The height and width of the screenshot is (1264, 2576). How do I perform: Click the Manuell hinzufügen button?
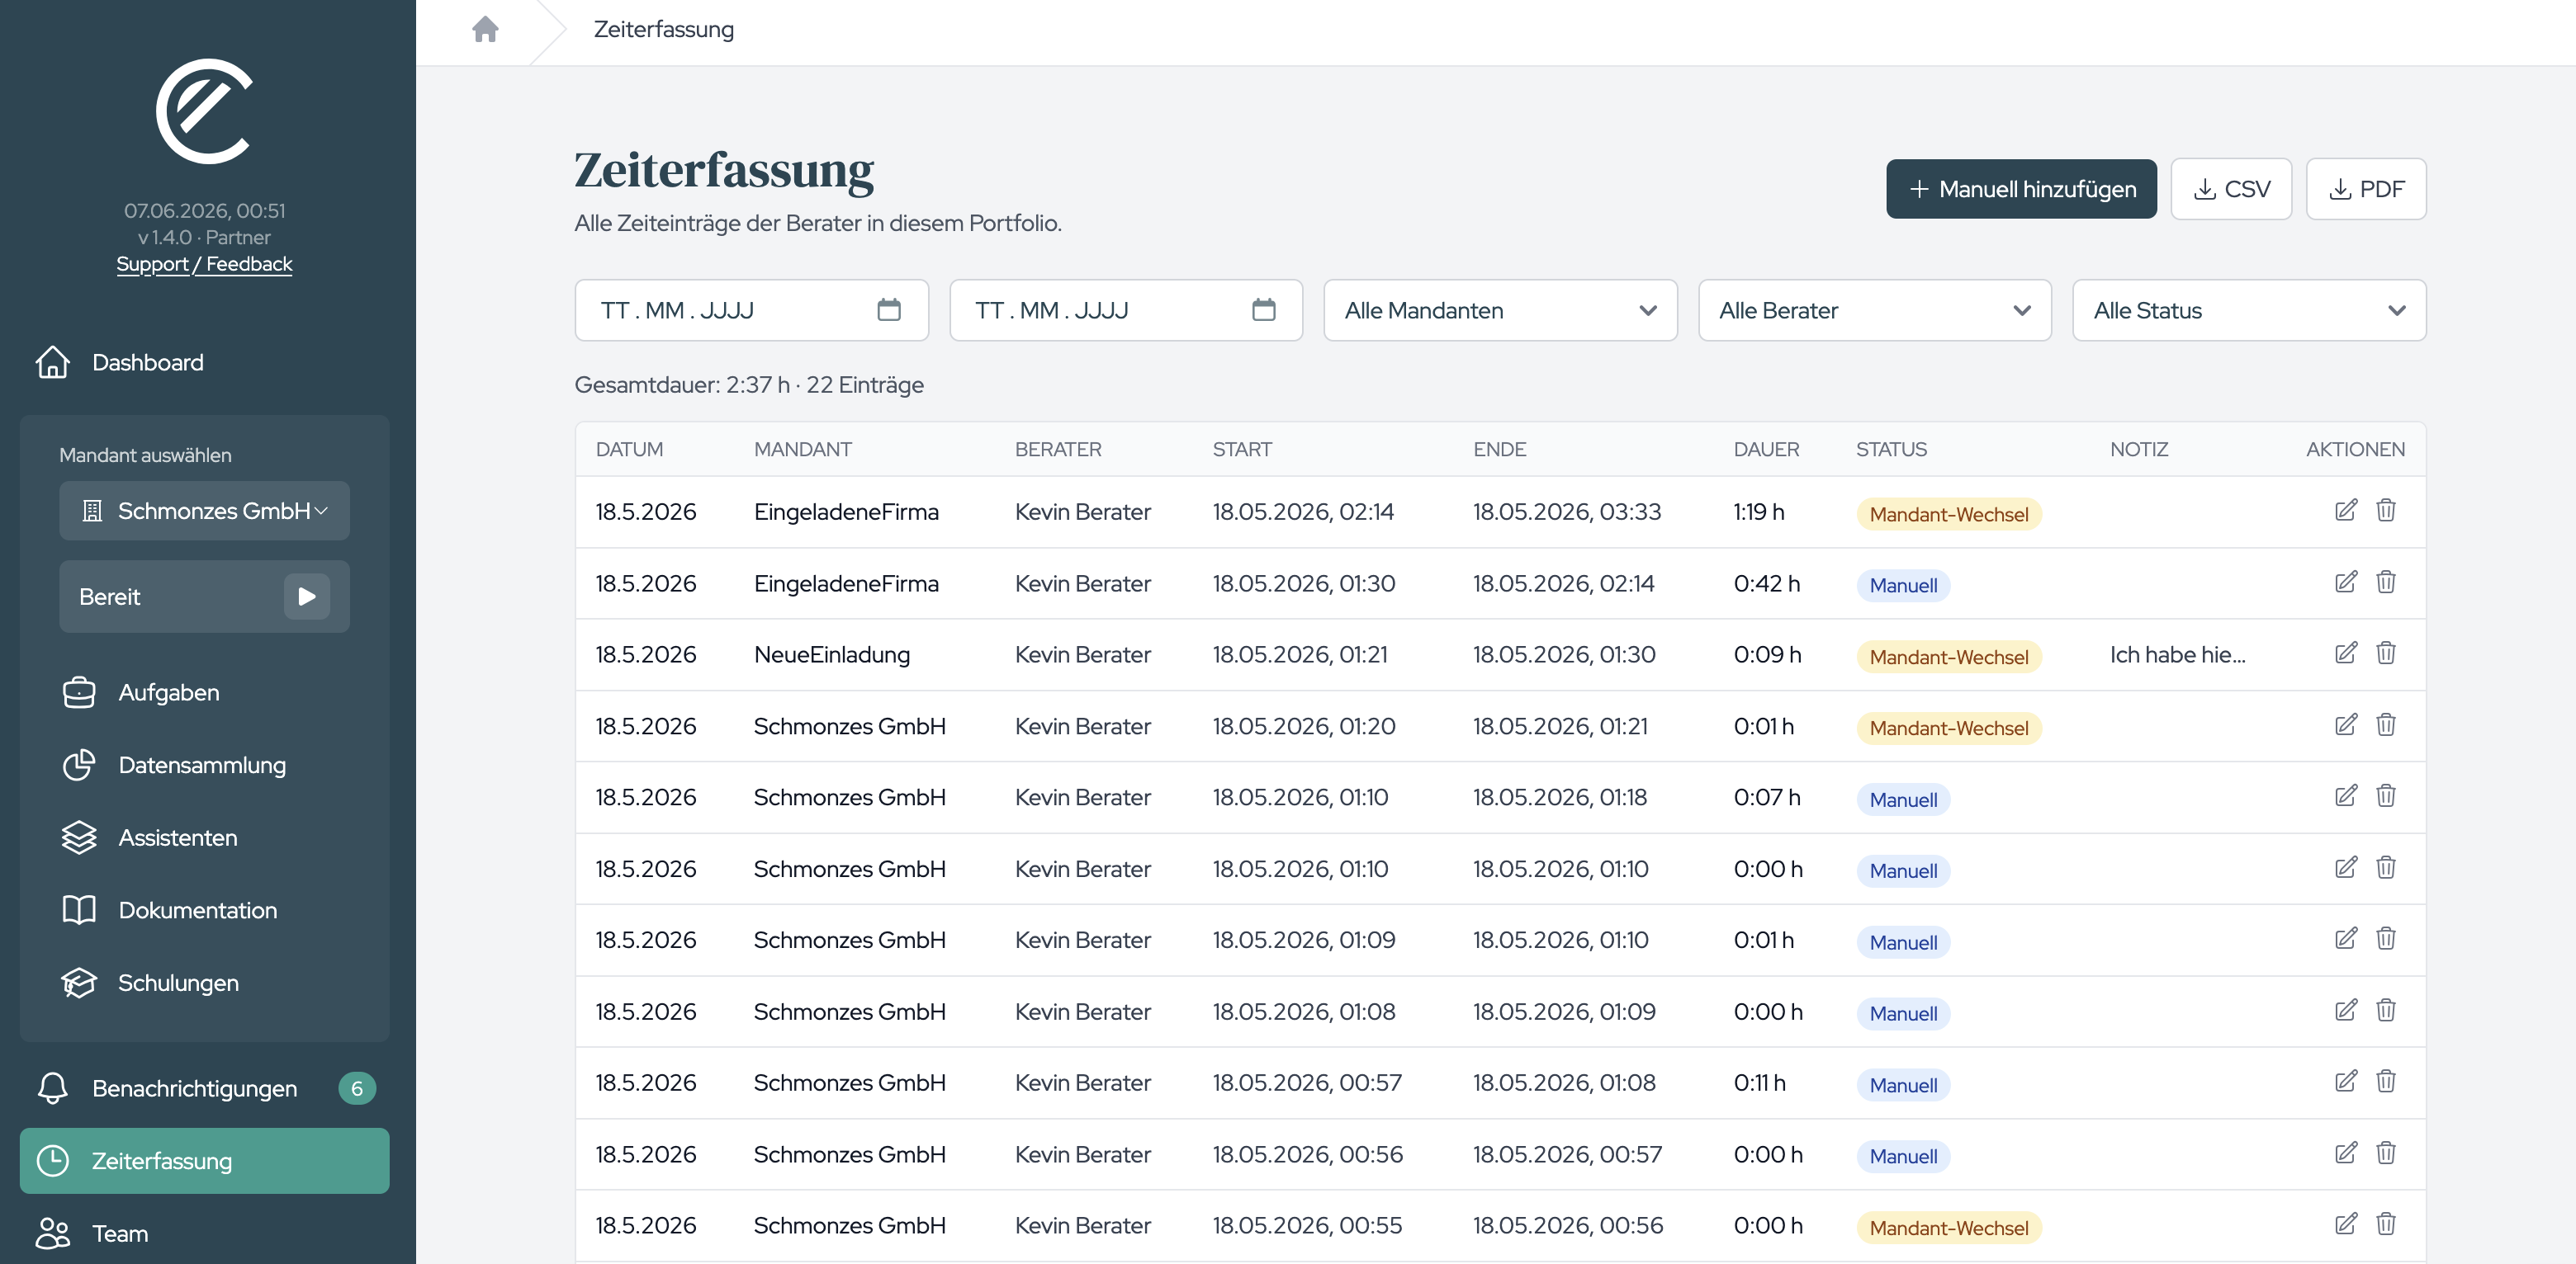[x=2021, y=189]
